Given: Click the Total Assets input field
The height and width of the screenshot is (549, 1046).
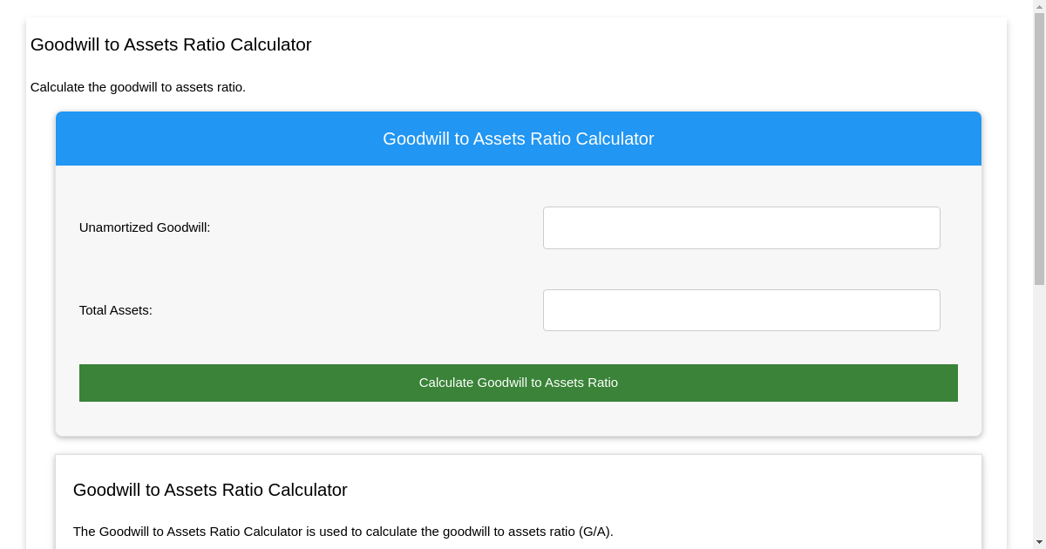Looking at the screenshot, I should [x=741, y=309].
